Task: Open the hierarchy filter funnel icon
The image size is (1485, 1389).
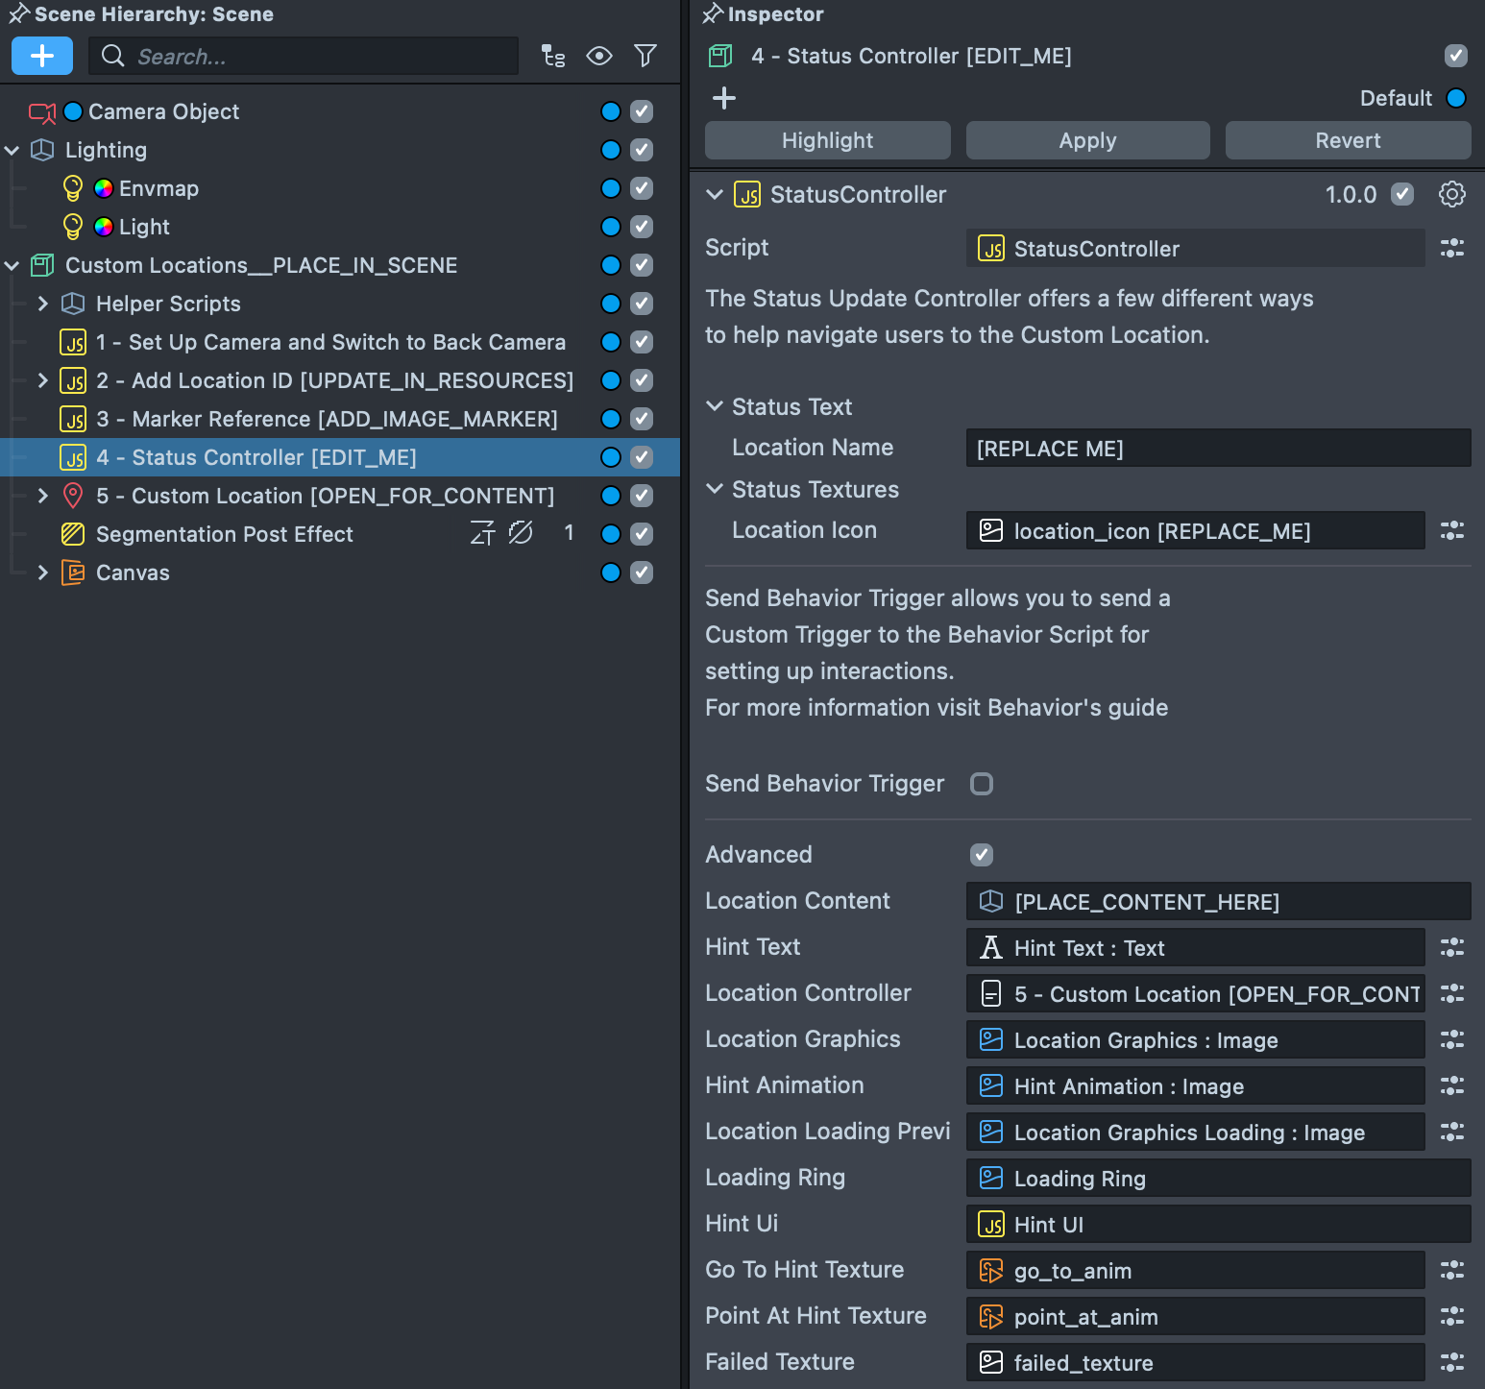Action: 645,56
